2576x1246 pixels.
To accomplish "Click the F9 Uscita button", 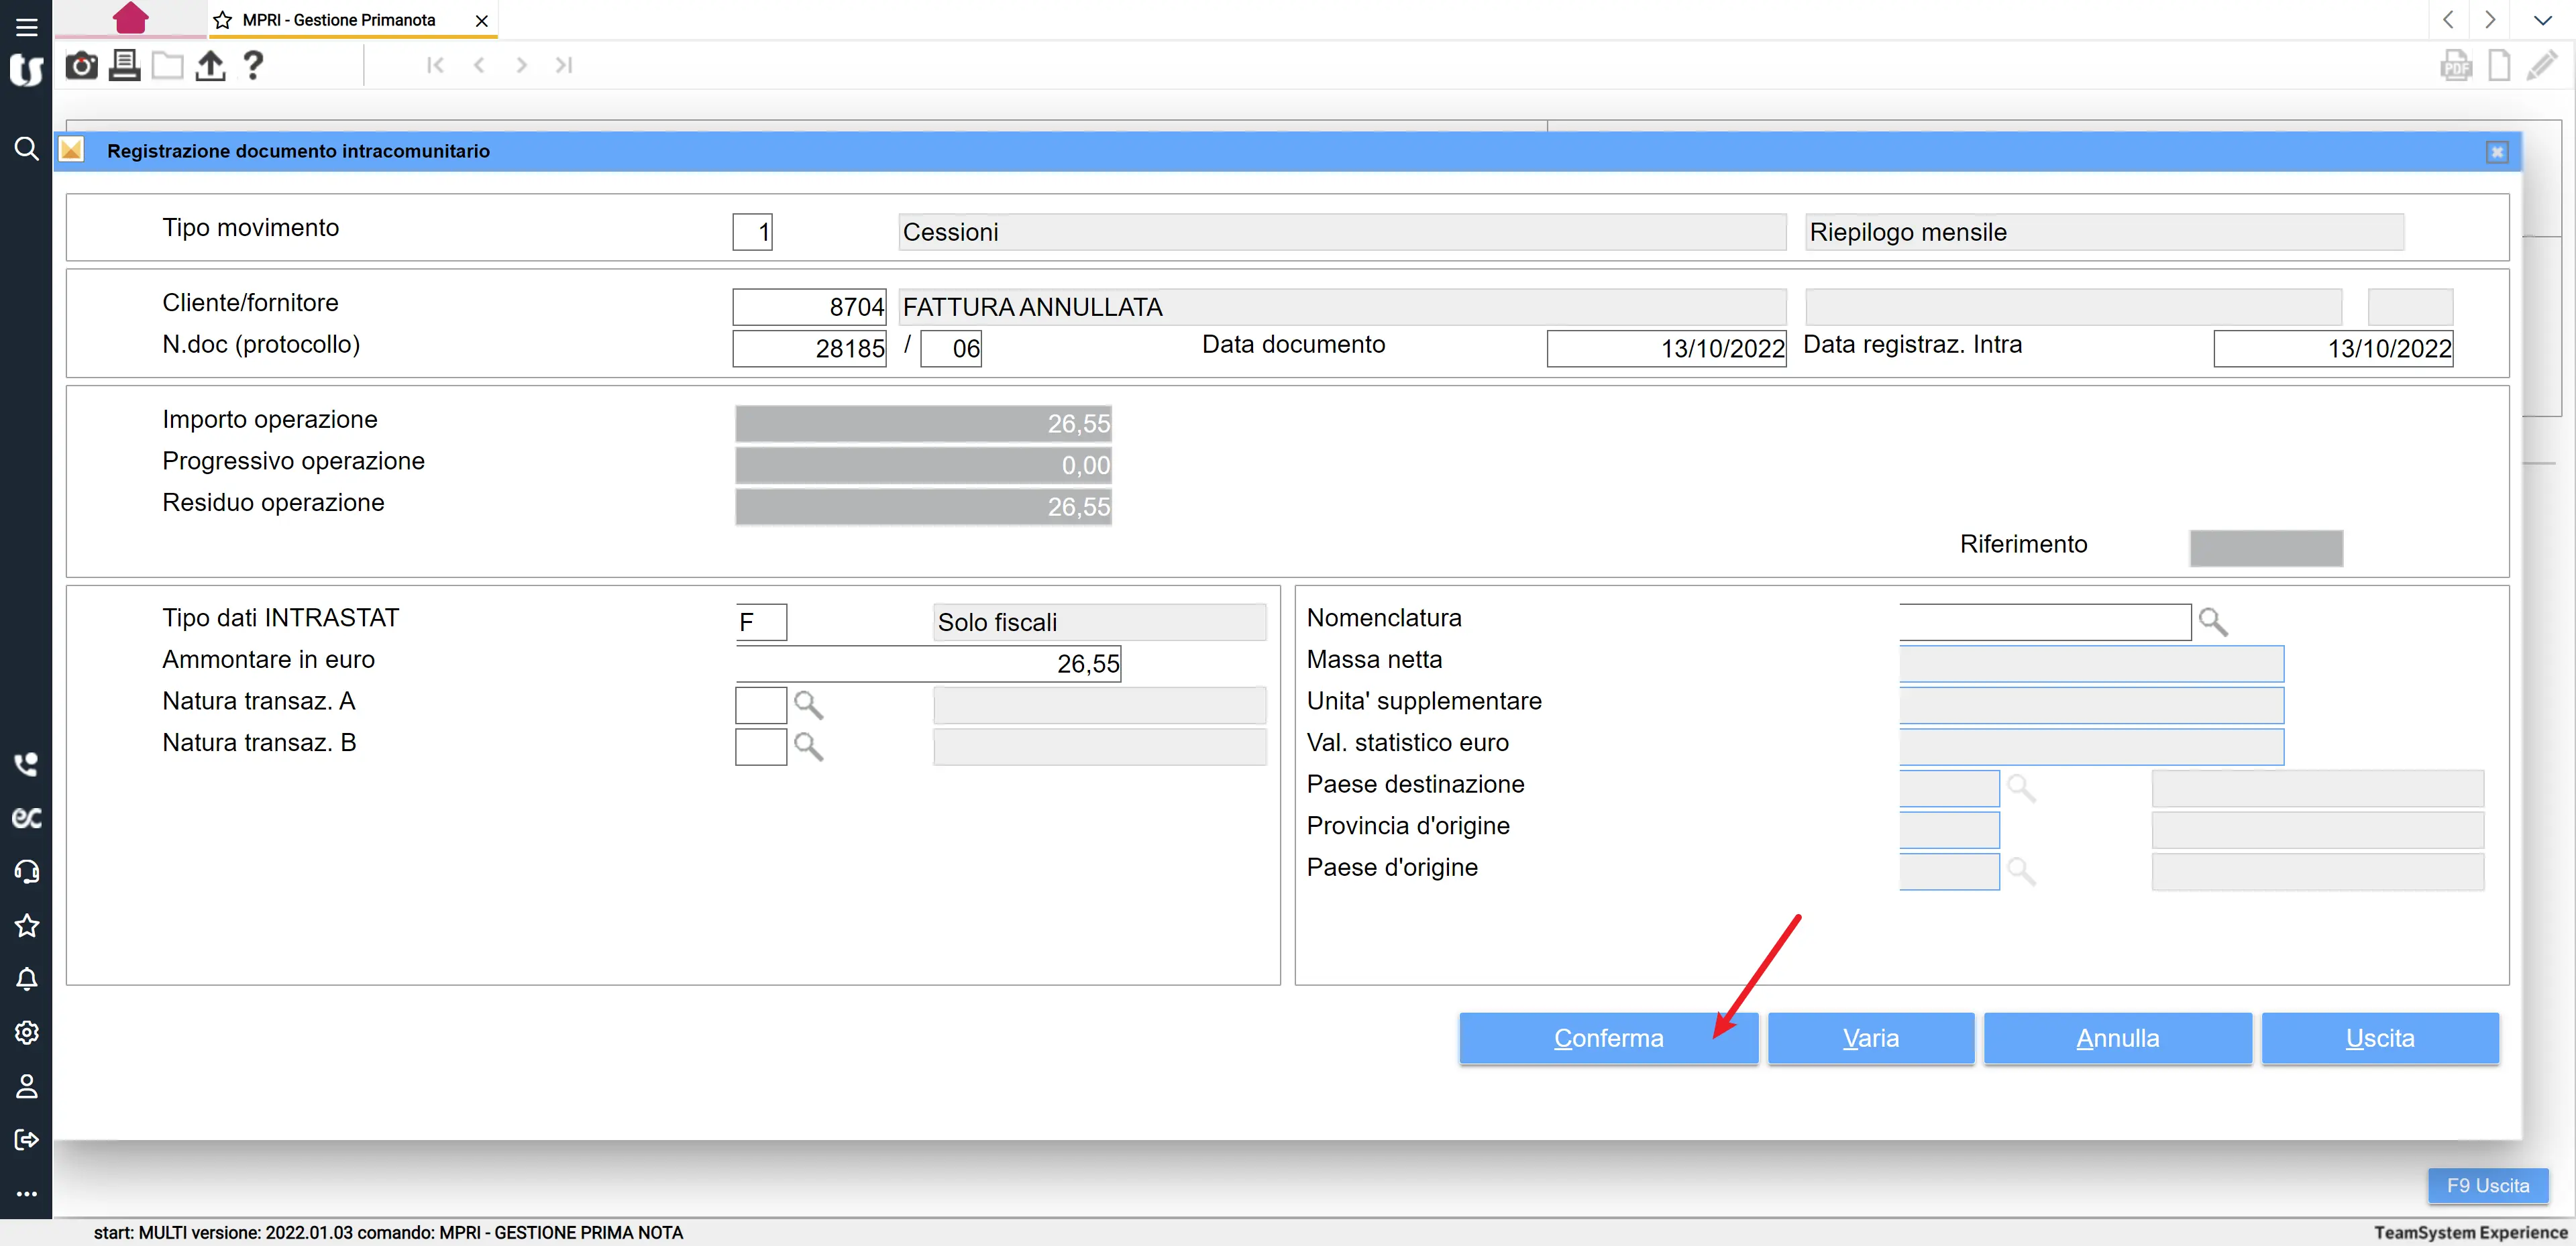I will [x=2487, y=1185].
